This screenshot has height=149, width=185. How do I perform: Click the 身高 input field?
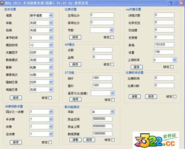pyautogui.click(x=164, y=45)
